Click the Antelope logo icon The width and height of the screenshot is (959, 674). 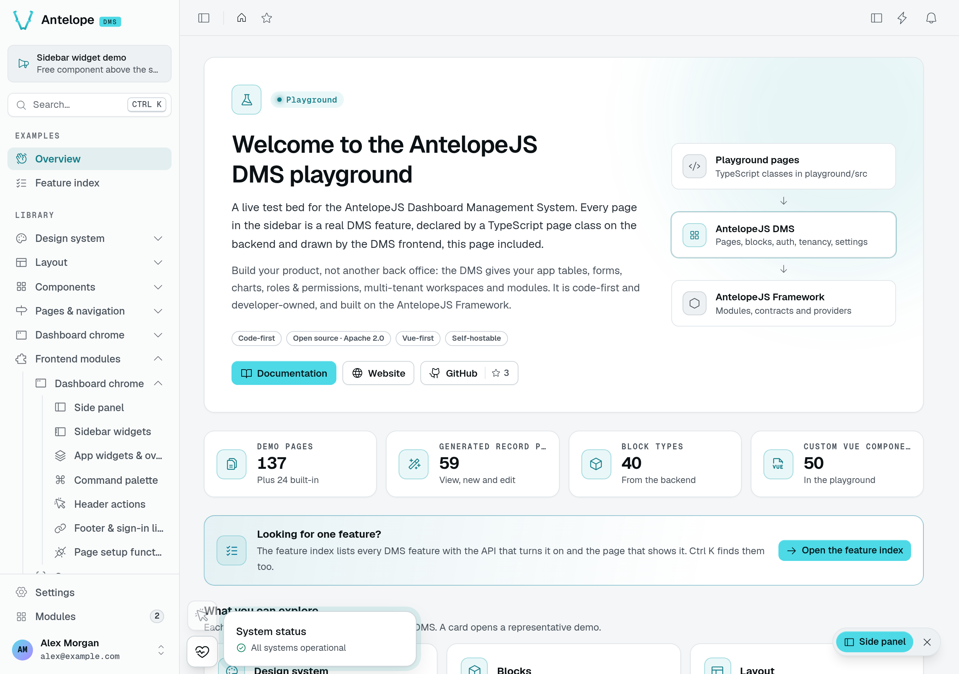23,19
